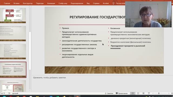Click the 'Что вы хотите' search field
173x97 pixels.
pyautogui.click(x=121, y=4)
